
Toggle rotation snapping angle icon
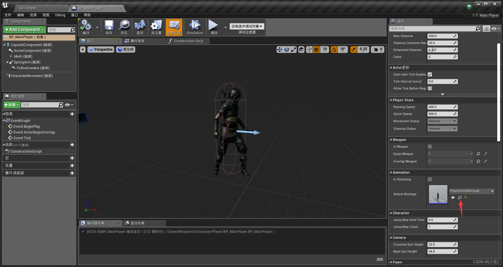[x=334, y=50]
